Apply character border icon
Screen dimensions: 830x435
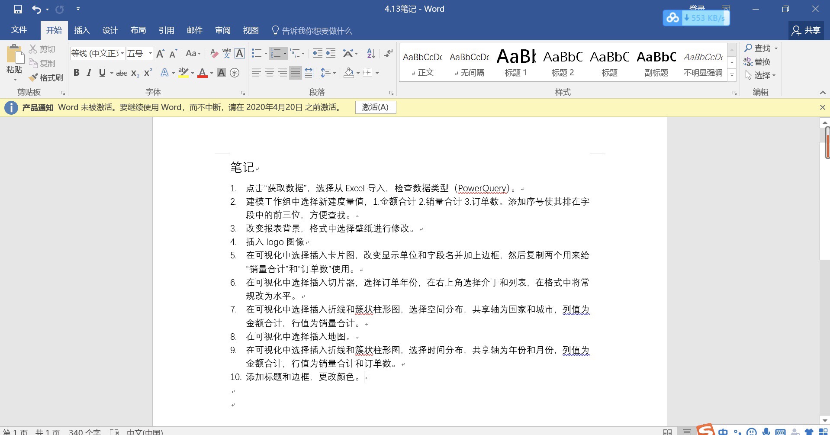coord(240,54)
